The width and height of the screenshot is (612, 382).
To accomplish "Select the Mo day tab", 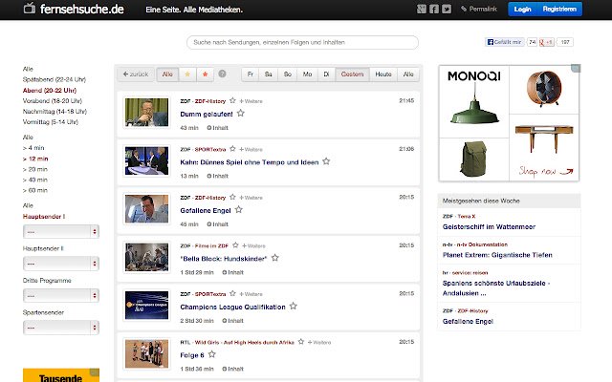I will coord(307,74).
